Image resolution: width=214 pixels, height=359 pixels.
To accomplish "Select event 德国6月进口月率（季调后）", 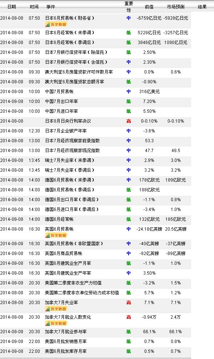I will point(72,210).
